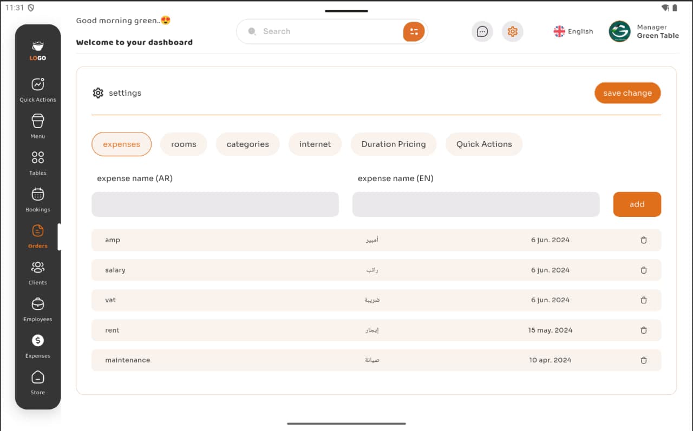Click the orange gear icon in header
The height and width of the screenshot is (431, 693).
(512, 31)
